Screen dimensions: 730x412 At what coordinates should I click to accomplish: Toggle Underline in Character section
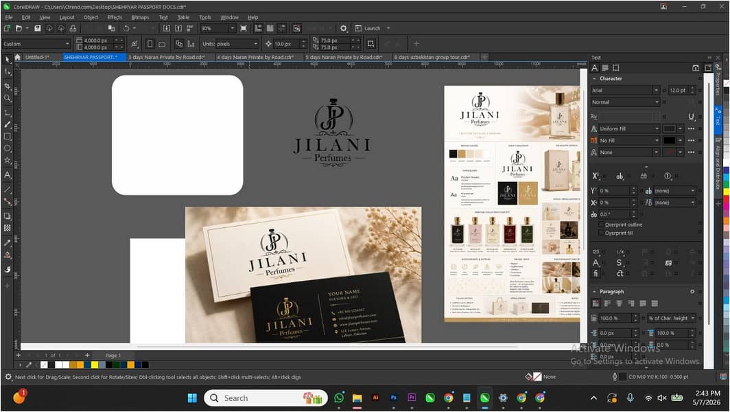(691, 117)
